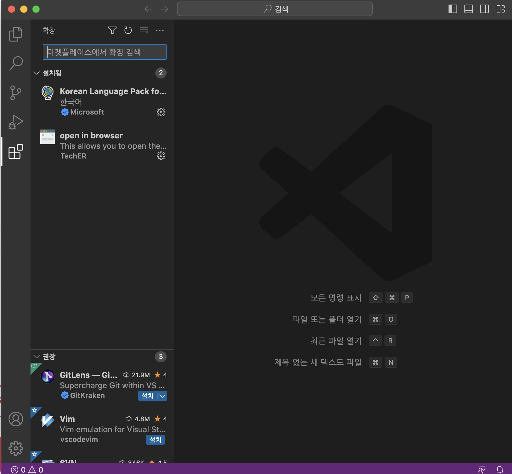Image resolution: width=512 pixels, height=474 pixels.
Task: Click the vscodevim publisher name
Action: coord(79,439)
